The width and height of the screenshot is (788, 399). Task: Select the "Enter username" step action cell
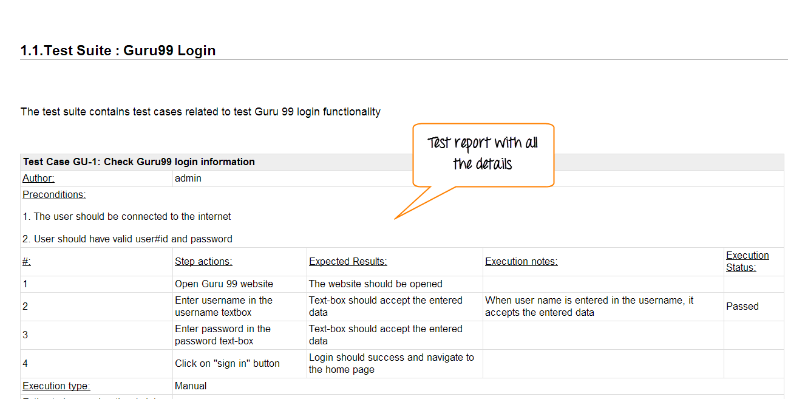click(223, 307)
